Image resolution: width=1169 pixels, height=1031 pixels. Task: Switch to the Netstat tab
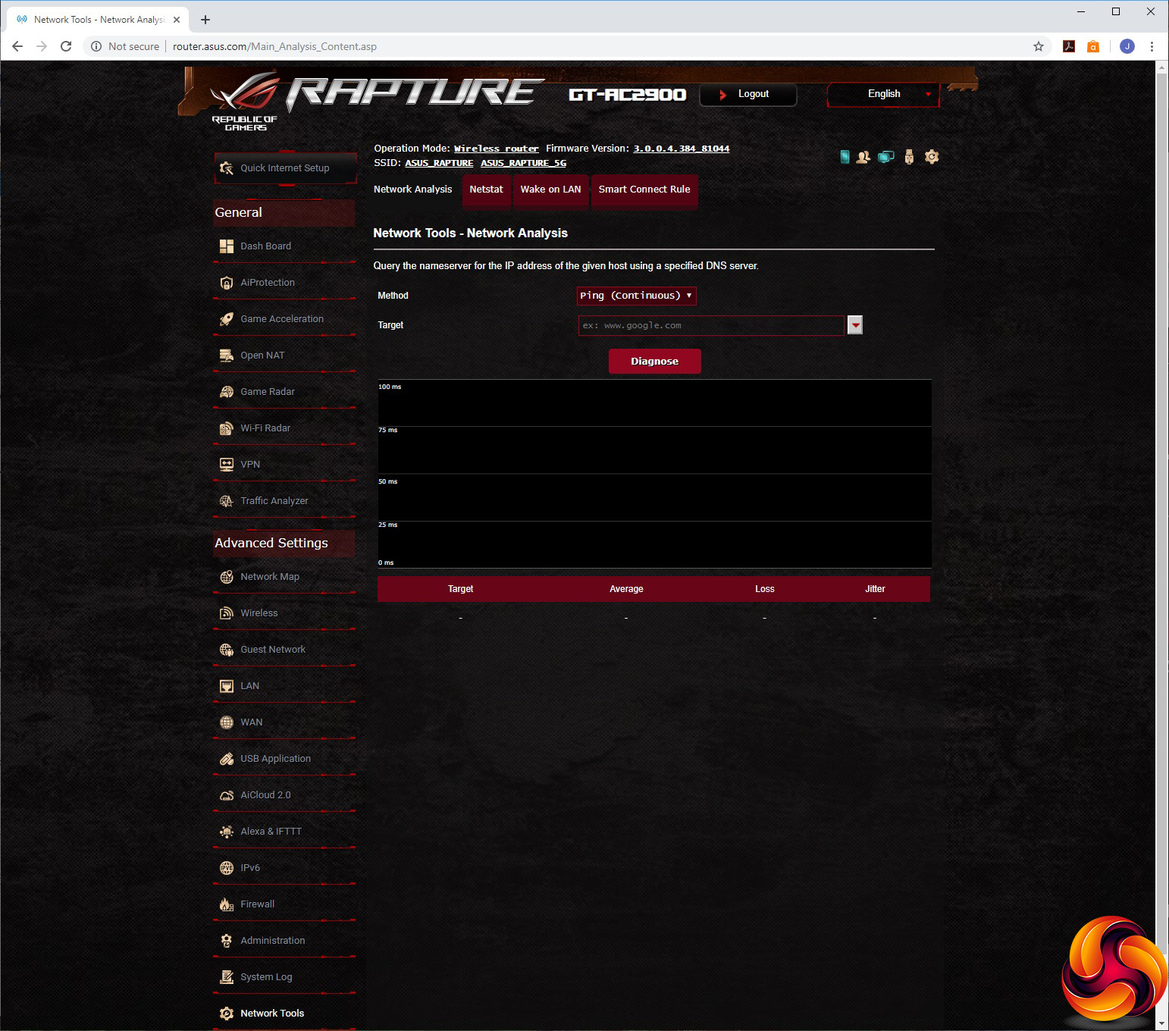(486, 190)
